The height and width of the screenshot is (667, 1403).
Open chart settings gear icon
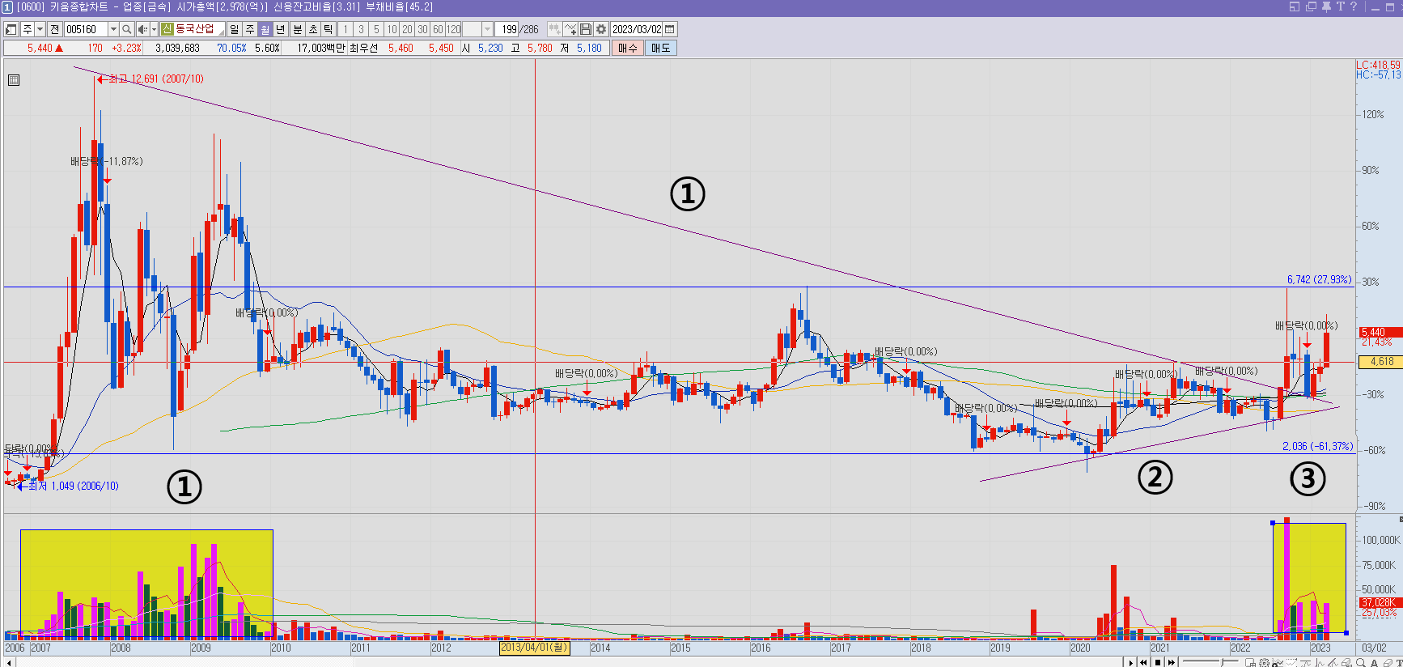click(601, 29)
